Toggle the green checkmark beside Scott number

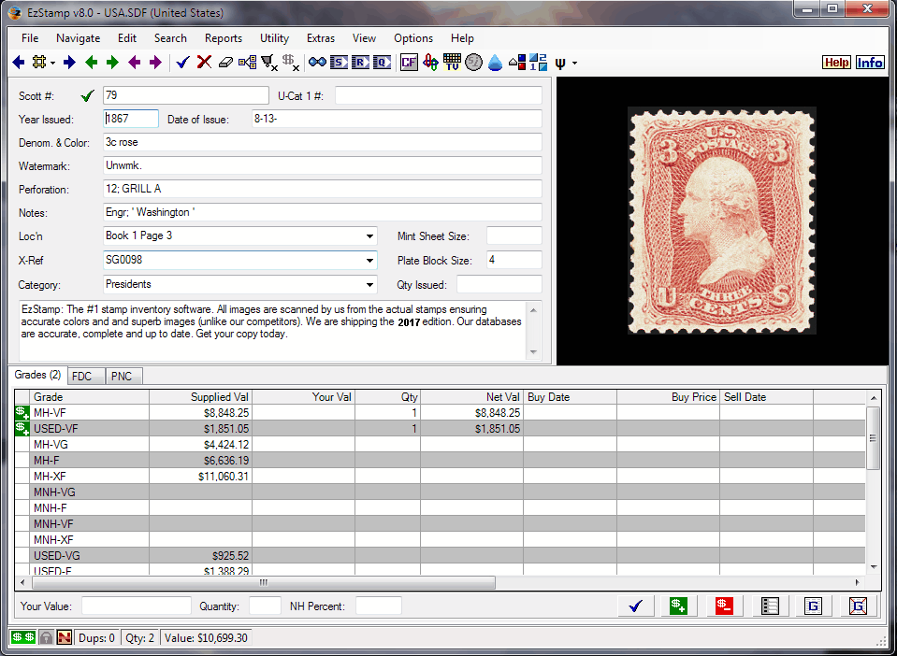coord(88,94)
